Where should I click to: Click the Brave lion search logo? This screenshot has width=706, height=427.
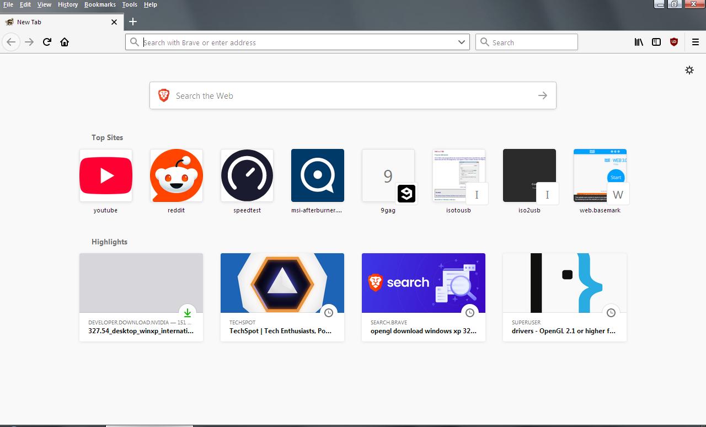coord(164,95)
